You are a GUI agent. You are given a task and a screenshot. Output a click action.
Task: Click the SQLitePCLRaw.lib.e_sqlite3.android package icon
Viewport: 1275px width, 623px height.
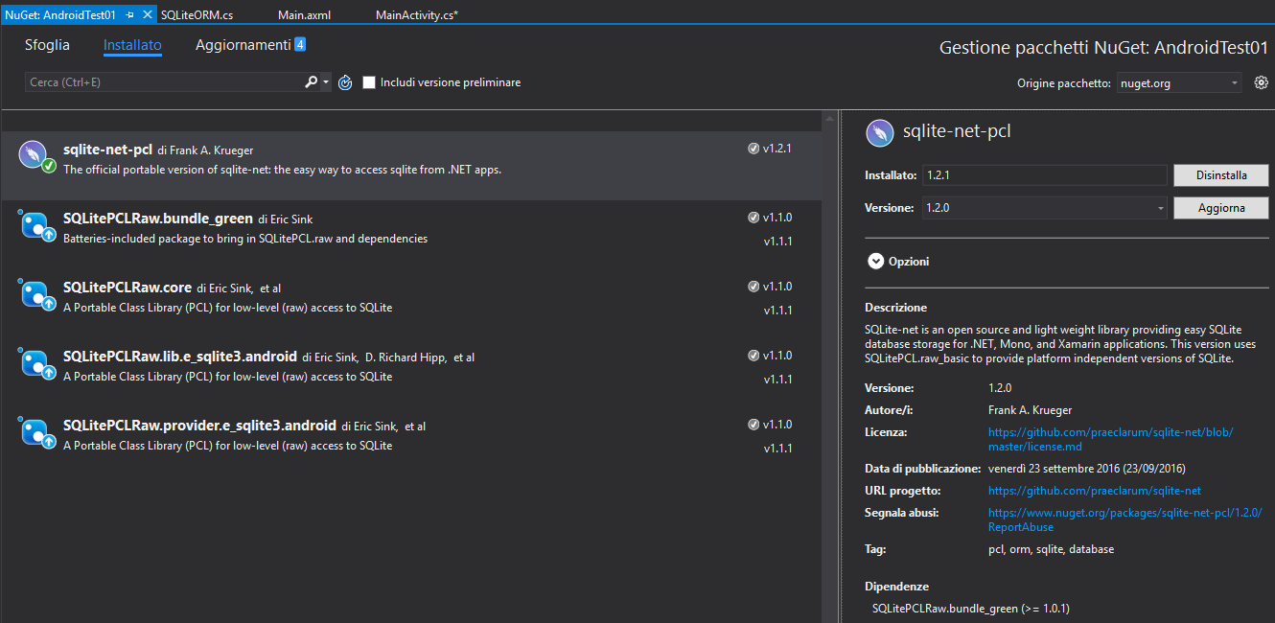tap(36, 364)
